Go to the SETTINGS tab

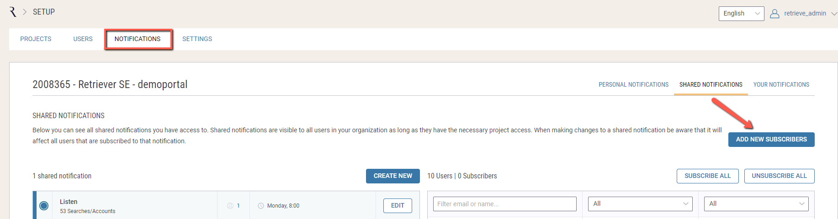tap(197, 39)
